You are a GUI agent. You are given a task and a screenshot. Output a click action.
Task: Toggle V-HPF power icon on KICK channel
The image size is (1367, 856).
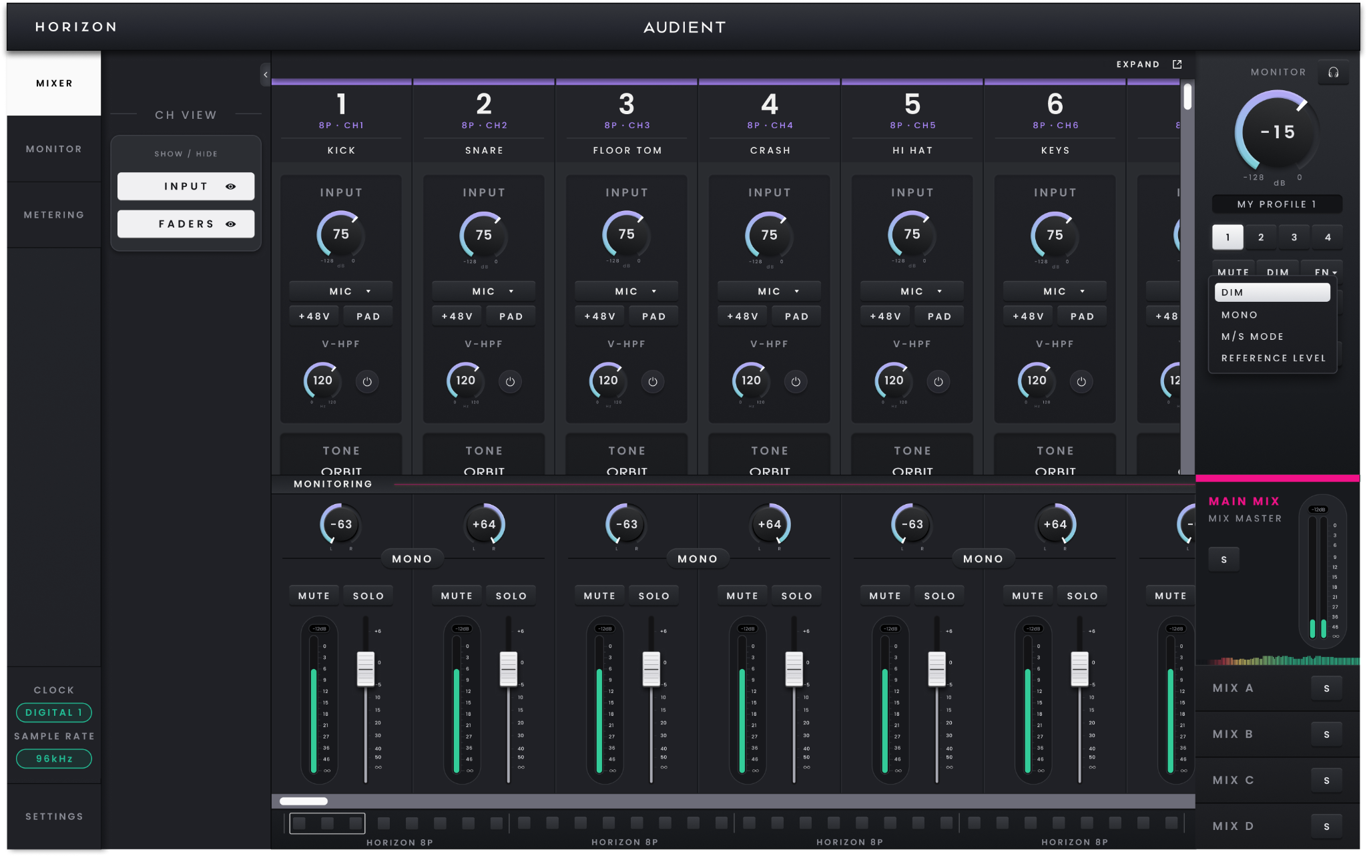[x=367, y=382]
